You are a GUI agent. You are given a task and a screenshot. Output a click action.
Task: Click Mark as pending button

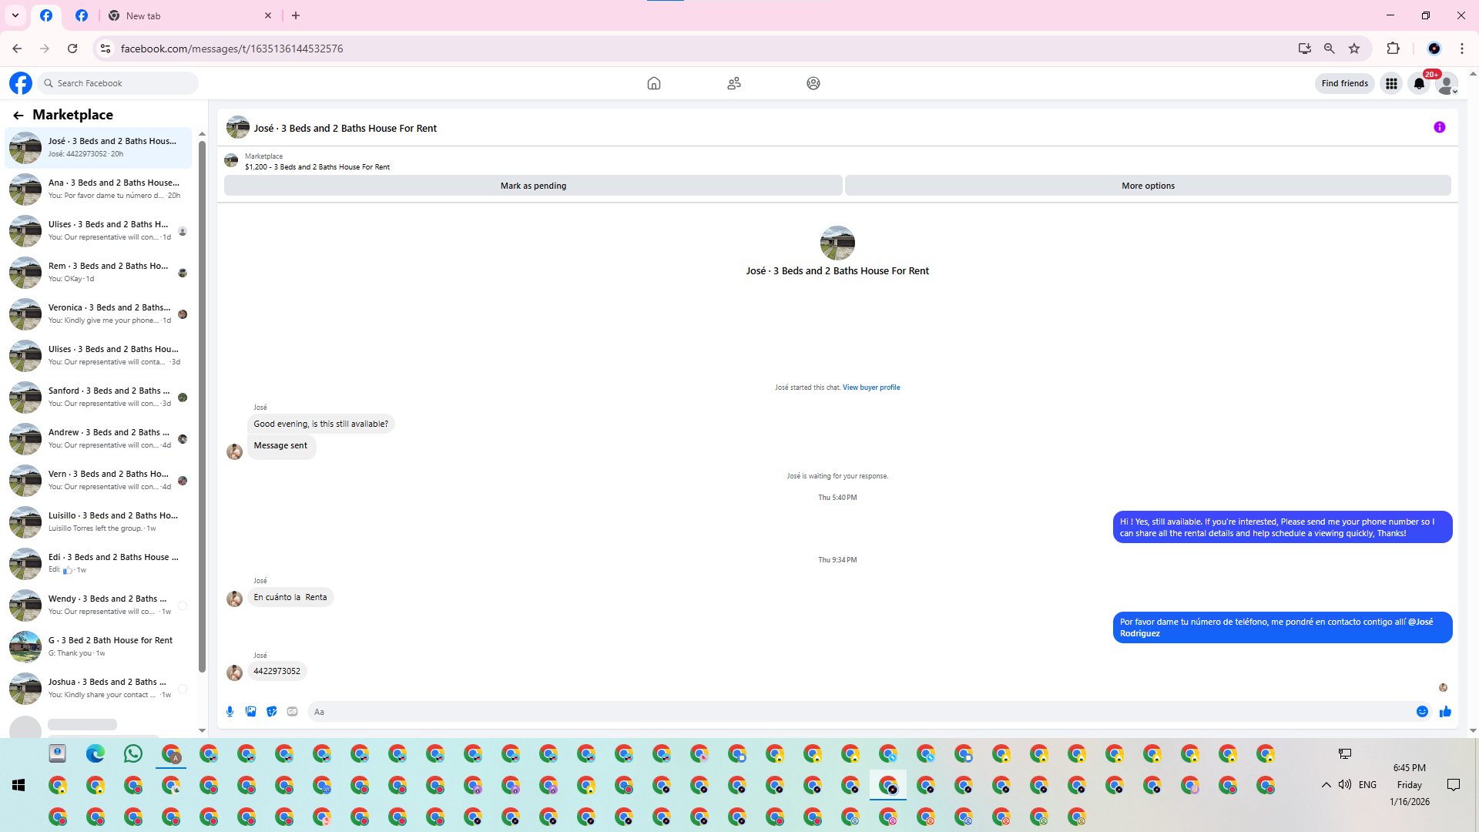(x=533, y=186)
